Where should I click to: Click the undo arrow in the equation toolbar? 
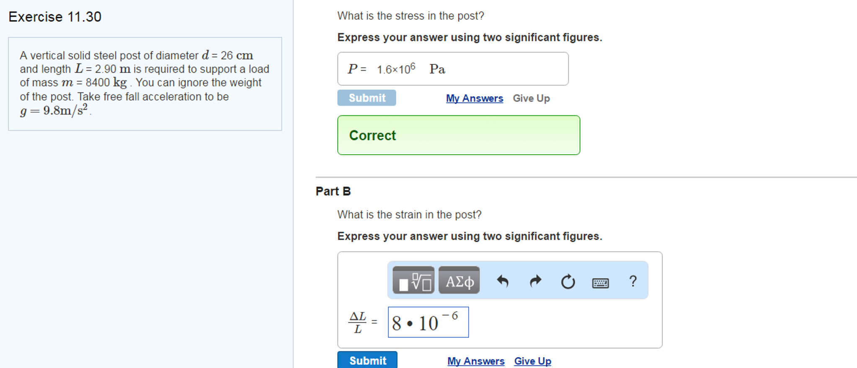(x=503, y=281)
